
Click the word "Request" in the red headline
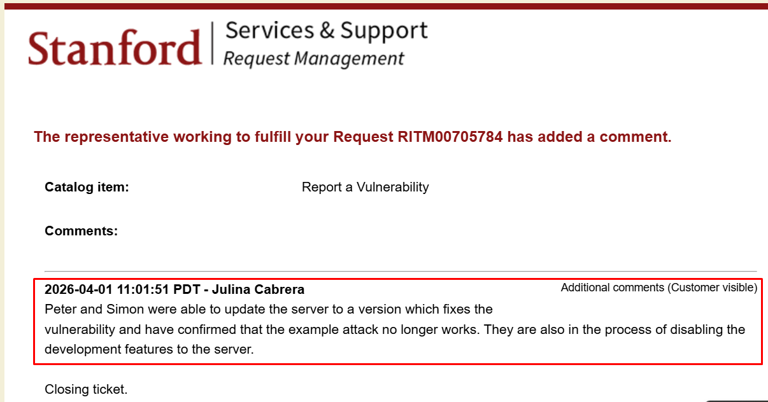click(359, 137)
